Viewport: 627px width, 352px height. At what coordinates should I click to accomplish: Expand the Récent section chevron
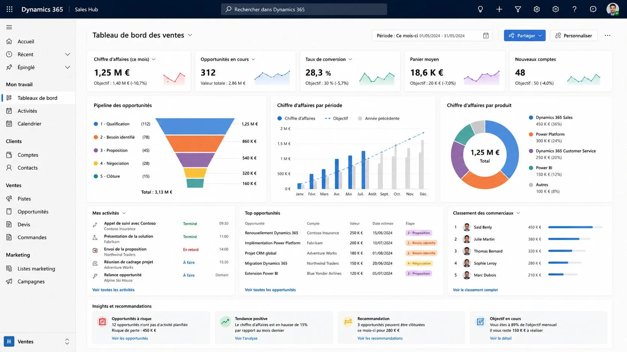pyautogui.click(x=67, y=54)
